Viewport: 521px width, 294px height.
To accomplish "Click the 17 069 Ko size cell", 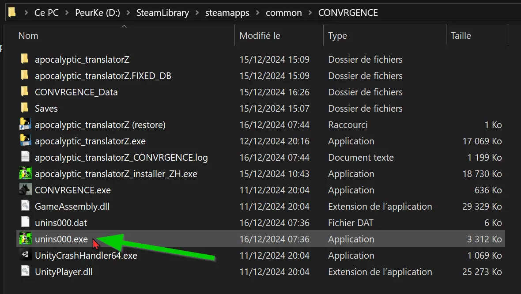I will pyautogui.click(x=482, y=141).
